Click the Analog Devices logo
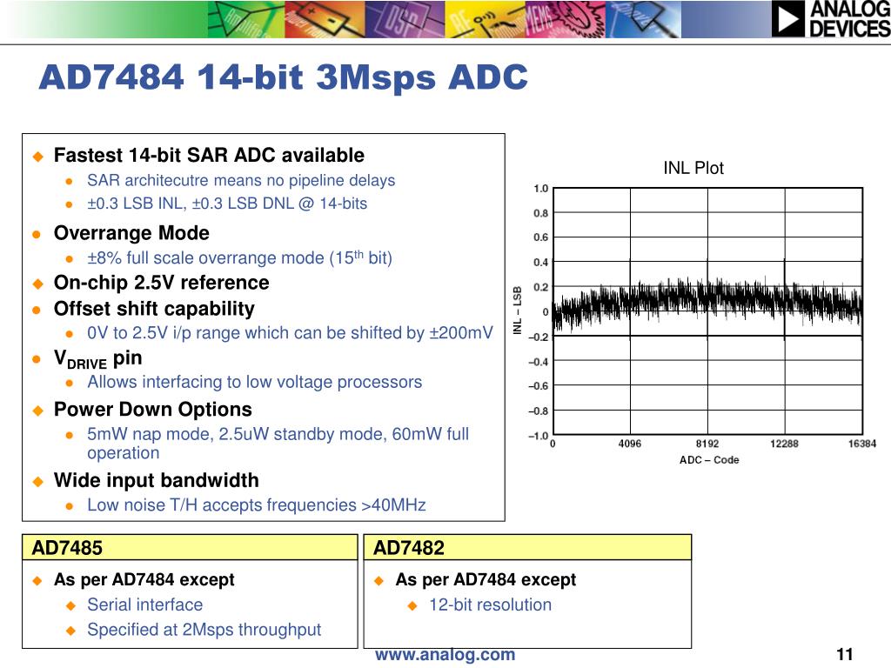The width and height of the screenshot is (891, 668). tap(831, 19)
